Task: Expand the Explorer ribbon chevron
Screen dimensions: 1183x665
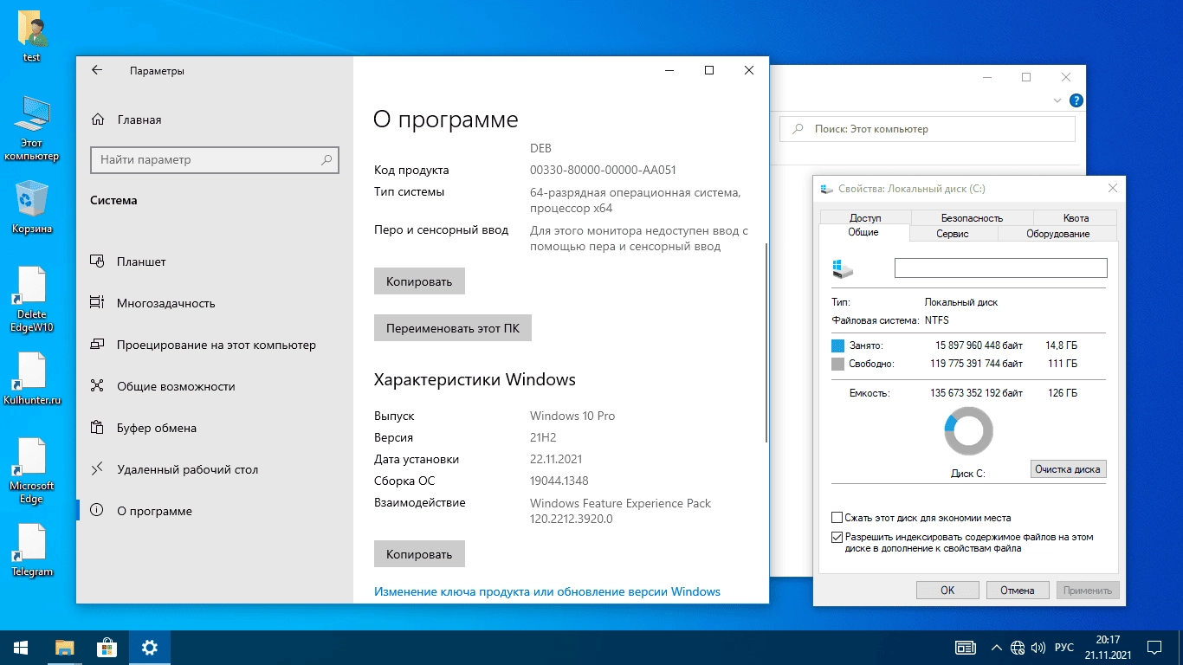Action: point(1059,101)
